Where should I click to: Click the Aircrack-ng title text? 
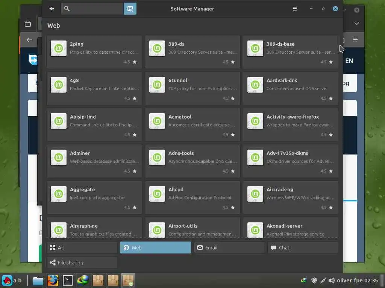pyautogui.click(x=280, y=189)
